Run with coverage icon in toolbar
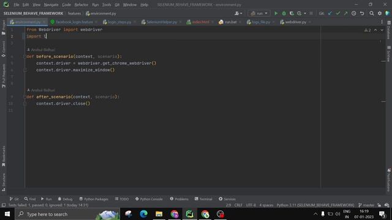This screenshot has width=392, height=220. pyautogui.click(x=292, y=13)
